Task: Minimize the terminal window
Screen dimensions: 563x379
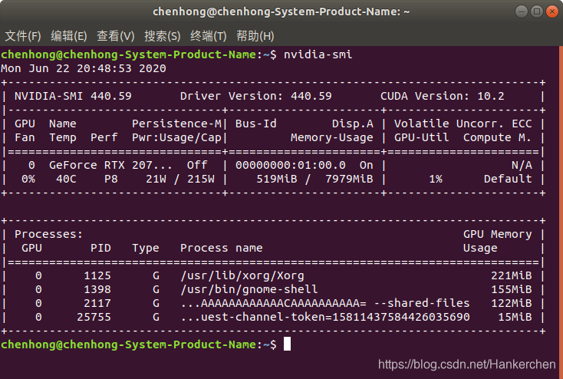Action: pyautogui.click(x=522, y=12)
